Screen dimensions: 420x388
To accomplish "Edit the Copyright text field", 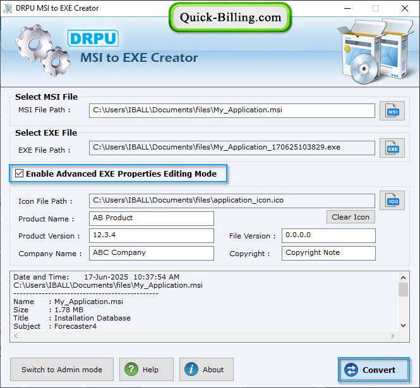I will point(328,253).
